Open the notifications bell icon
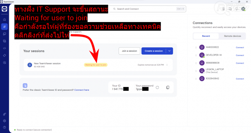This screenshot has width=251, height=133. pos(237,9)
